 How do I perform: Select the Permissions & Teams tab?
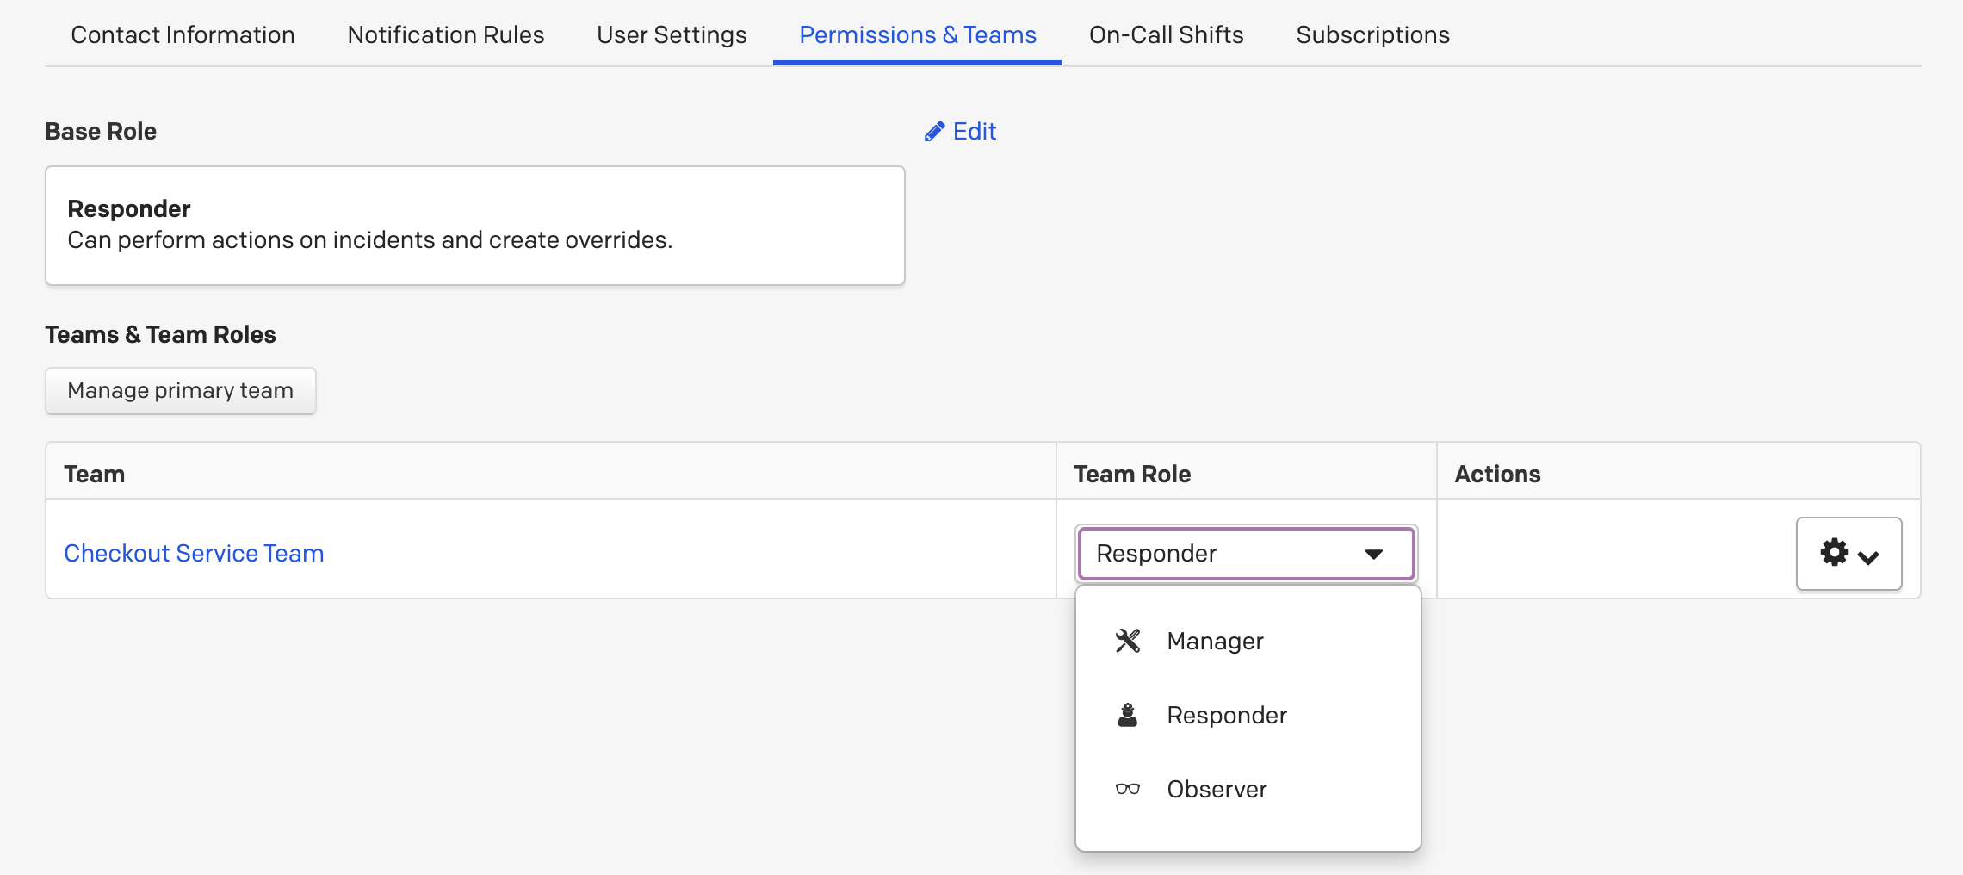point(918,34)
